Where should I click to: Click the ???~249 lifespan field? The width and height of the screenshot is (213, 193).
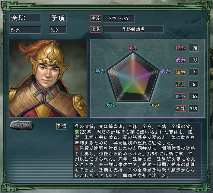119,18
